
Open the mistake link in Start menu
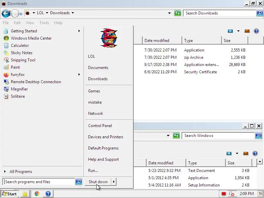pyautogui.click(x=95, y=102)
